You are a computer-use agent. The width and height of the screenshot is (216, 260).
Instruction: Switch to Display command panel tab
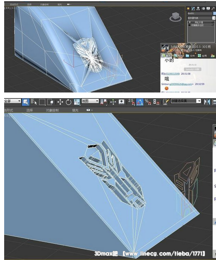208,8
